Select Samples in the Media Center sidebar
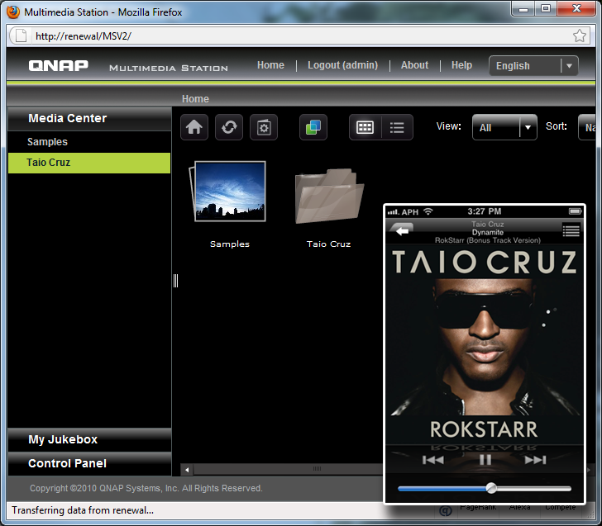Image resolution: width=602 pixels, height=526 pixels. (x=48, y=142)
